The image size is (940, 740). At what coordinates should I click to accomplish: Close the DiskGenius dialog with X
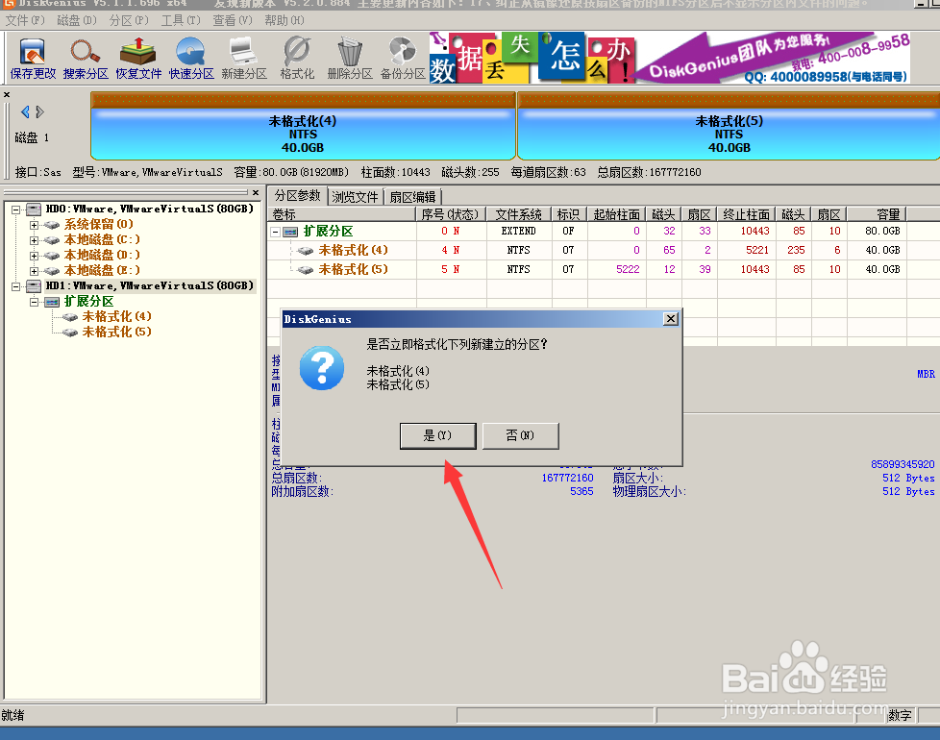pyautogui.click(x=671, y=319)
